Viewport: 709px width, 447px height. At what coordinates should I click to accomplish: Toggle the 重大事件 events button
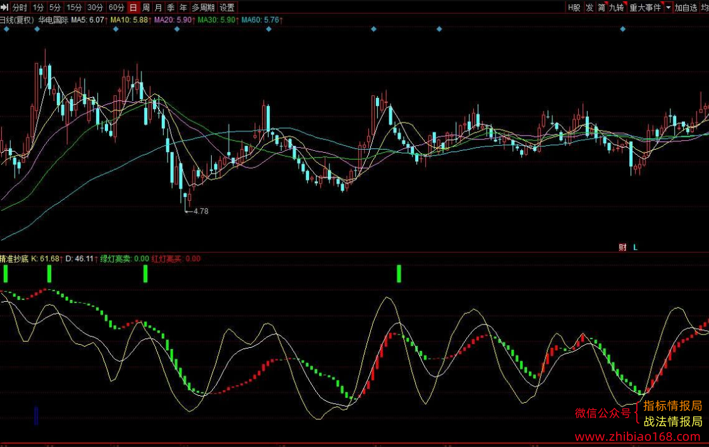645,7
